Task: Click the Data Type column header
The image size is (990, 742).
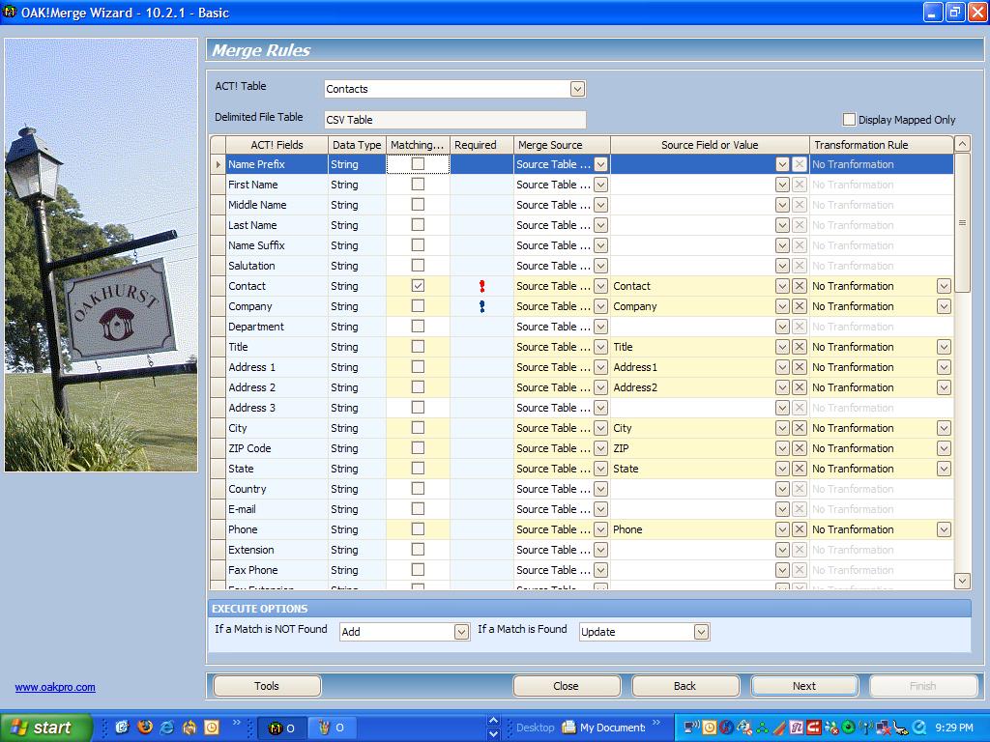Action: click(357, 145)
